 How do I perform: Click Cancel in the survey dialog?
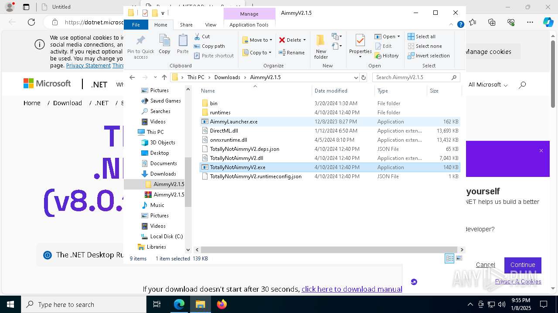click(485, 265)
